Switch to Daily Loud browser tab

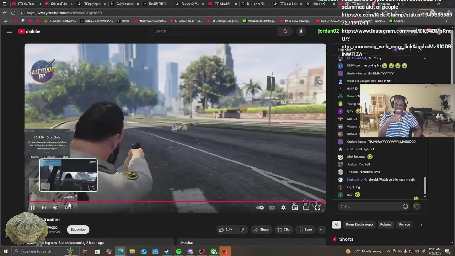point(122,4)
